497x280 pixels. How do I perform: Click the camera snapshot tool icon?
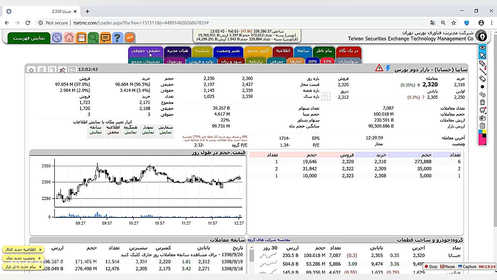(x=482, y=118)
